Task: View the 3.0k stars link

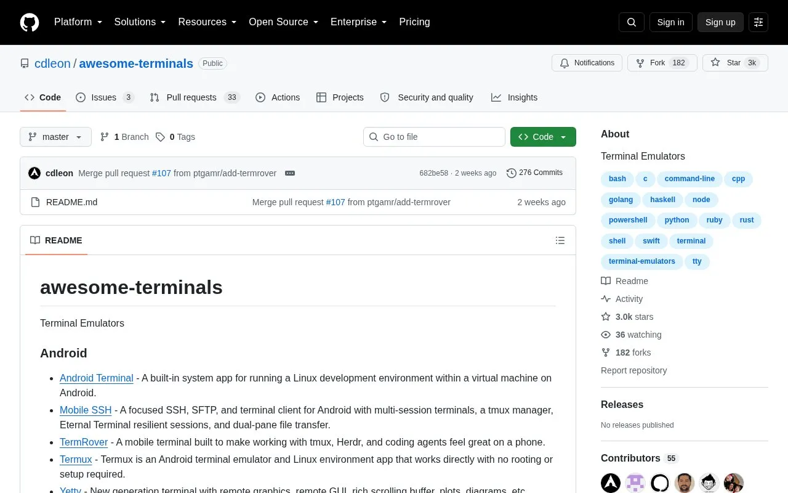Action: tap(627, 317)
